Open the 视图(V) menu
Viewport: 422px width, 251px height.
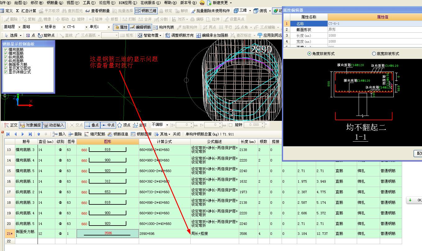click(73, 3)
